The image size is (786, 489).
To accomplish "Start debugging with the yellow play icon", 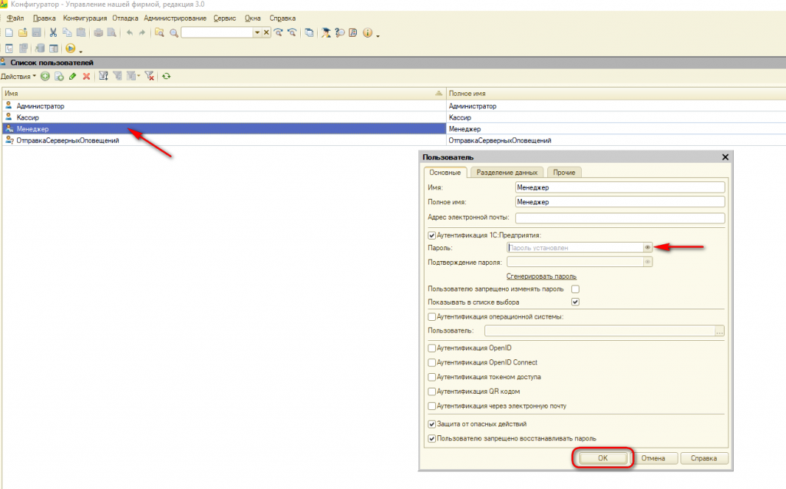I will click(70, 48).
